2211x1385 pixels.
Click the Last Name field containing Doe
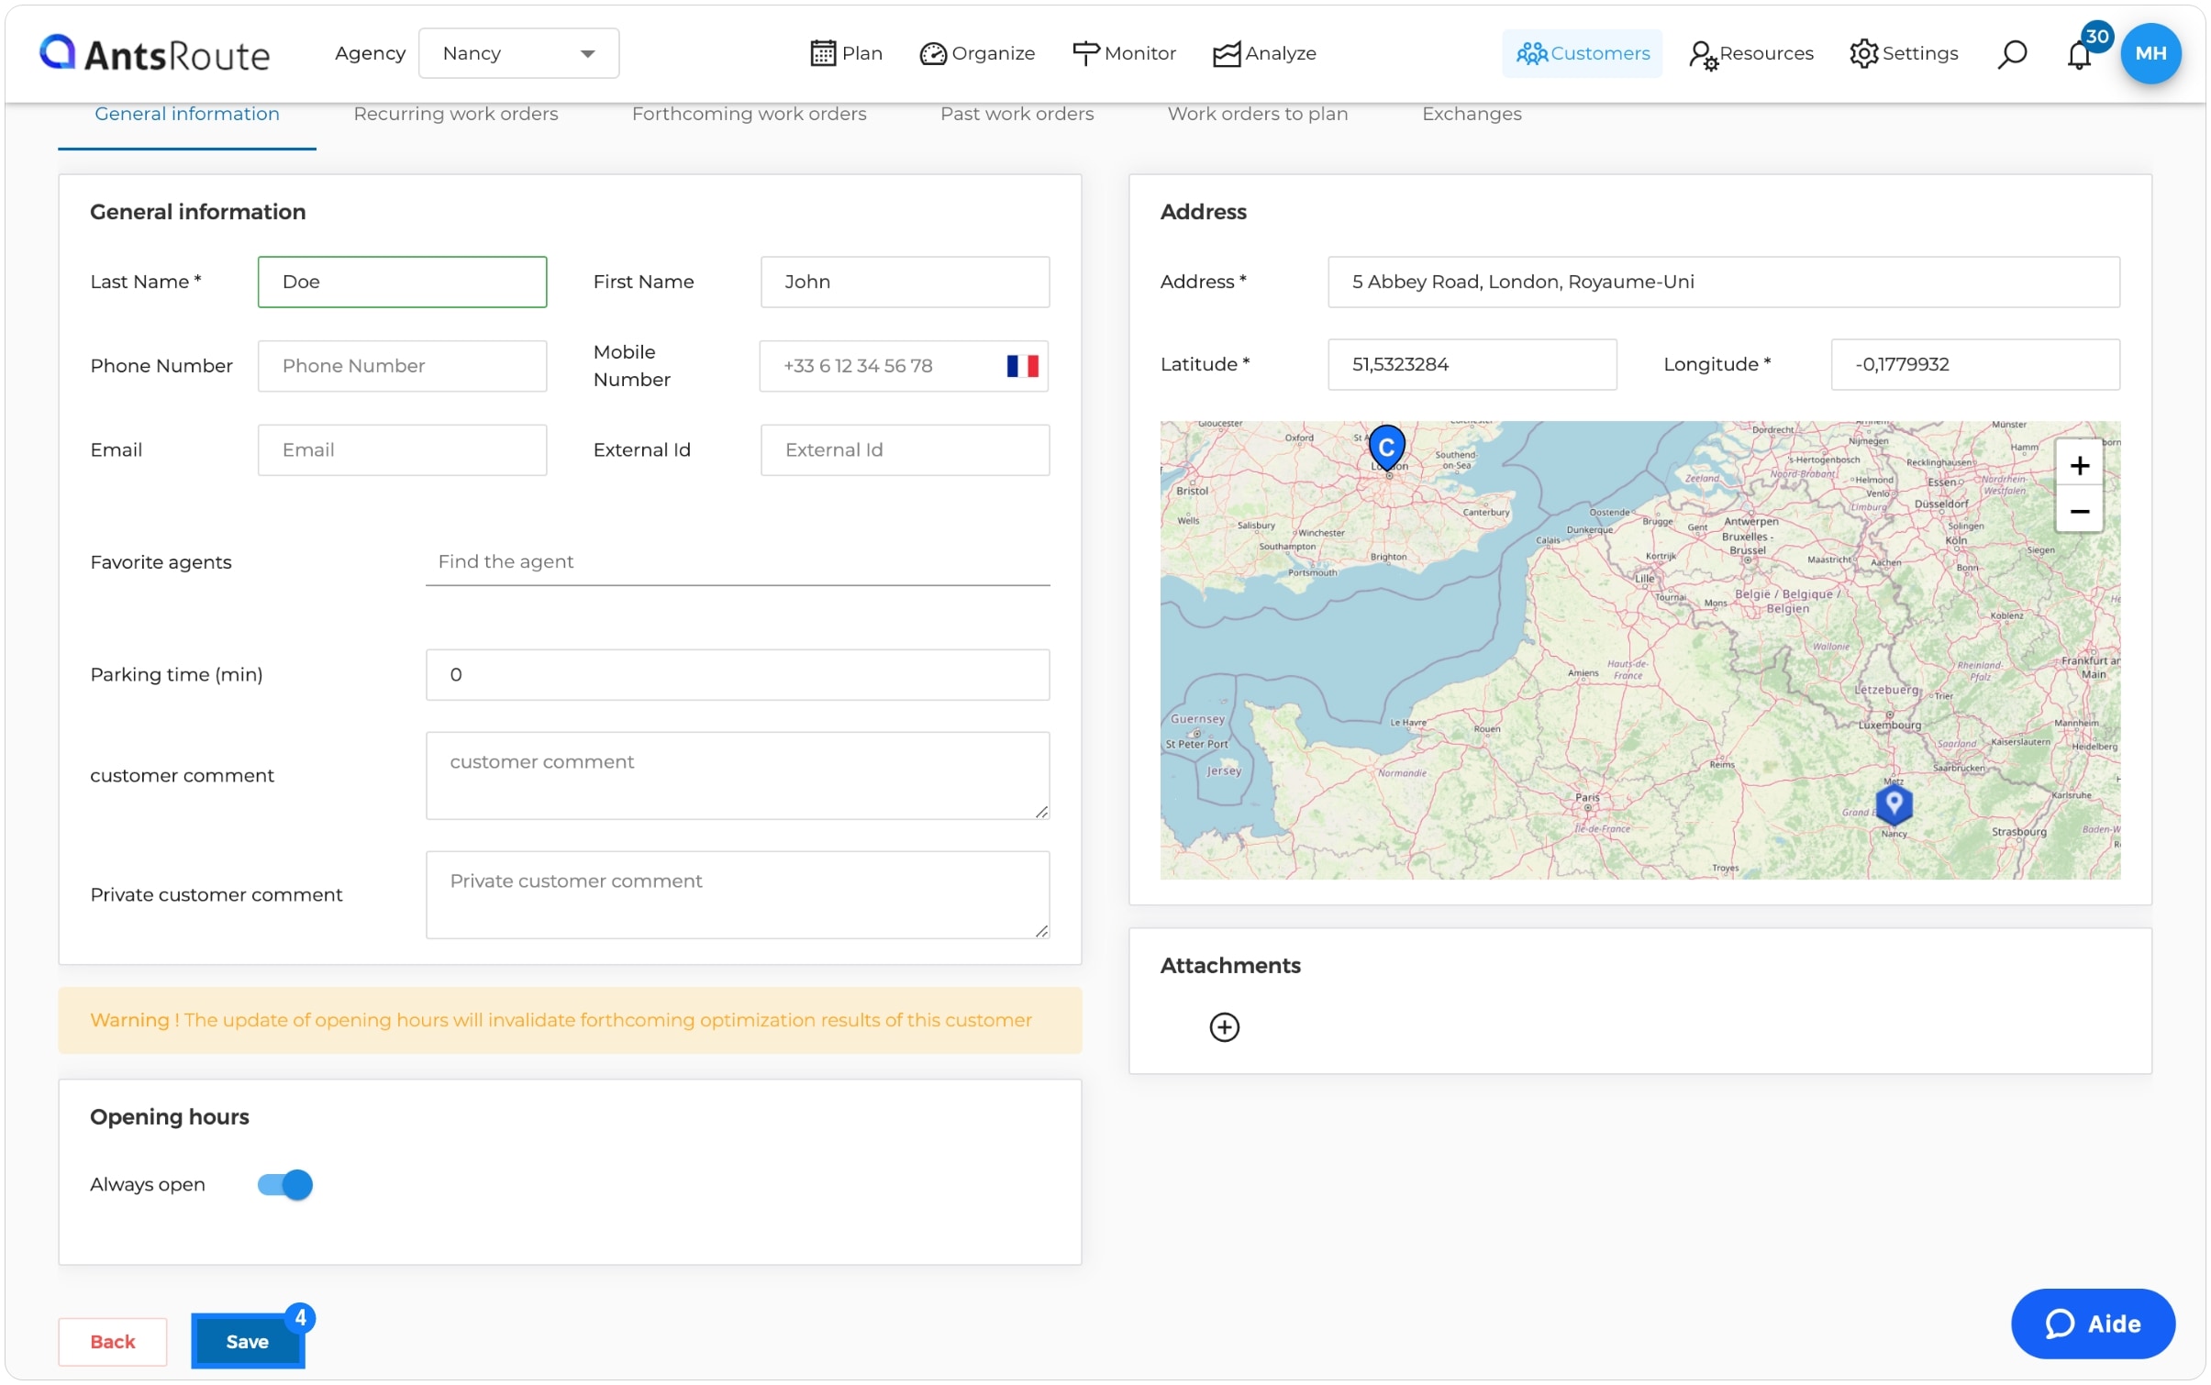tap(402, 282)
